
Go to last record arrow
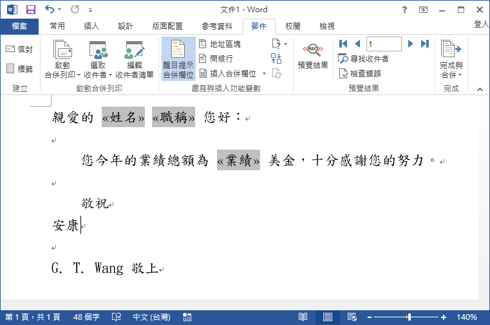pyautogui.click(x=425, y=44)
